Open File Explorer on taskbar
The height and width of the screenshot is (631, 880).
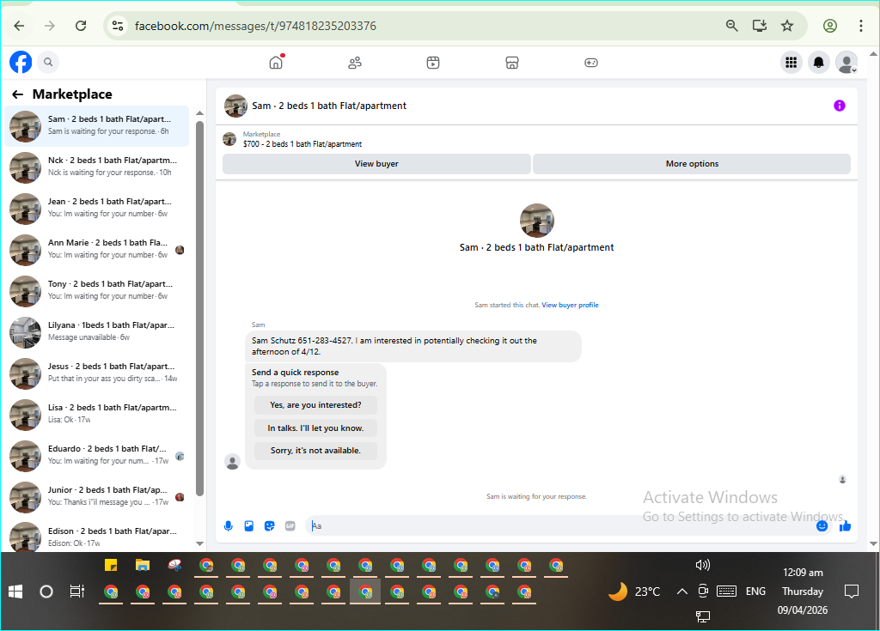pos(143,566)
